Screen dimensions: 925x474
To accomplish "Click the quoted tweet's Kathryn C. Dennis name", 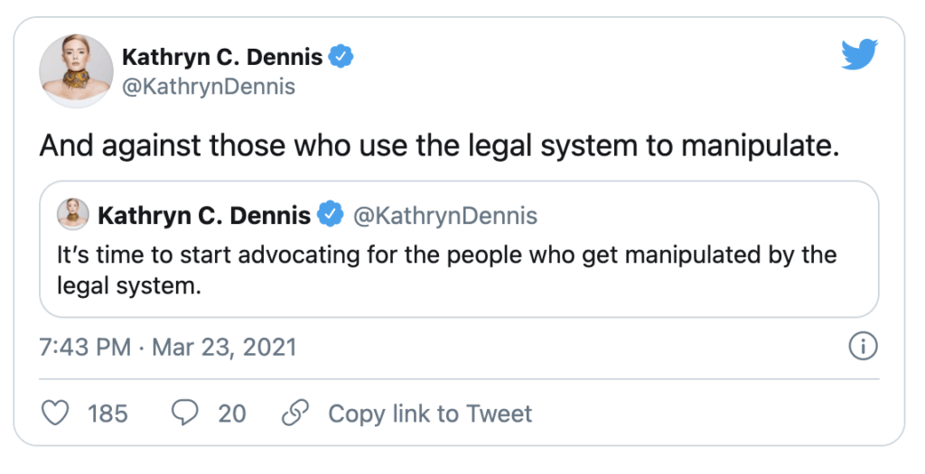I will pos(204,215).
